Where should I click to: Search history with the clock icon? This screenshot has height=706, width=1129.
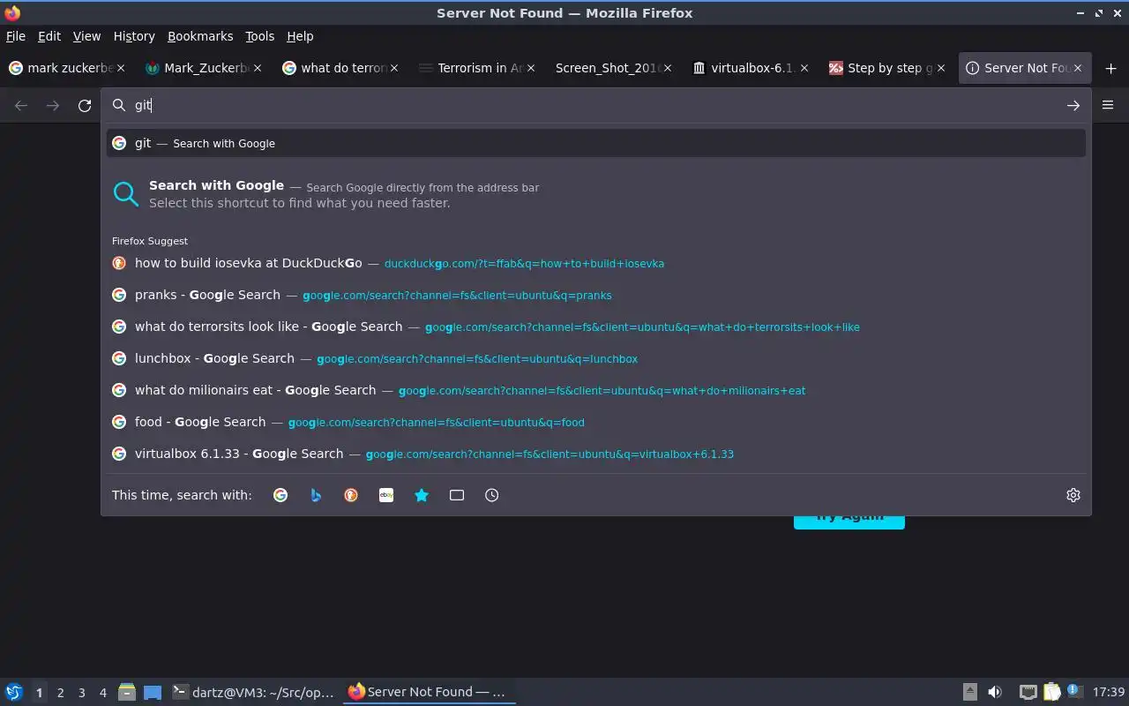(492, 495)
